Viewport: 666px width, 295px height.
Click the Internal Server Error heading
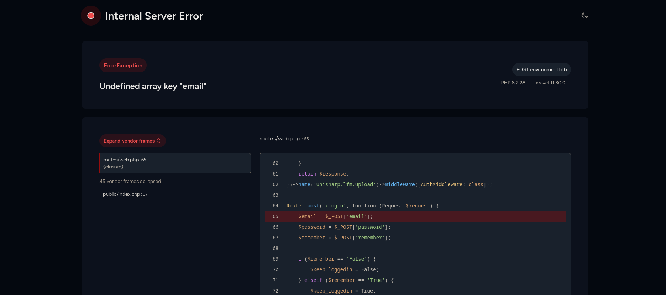pos(154,16)
